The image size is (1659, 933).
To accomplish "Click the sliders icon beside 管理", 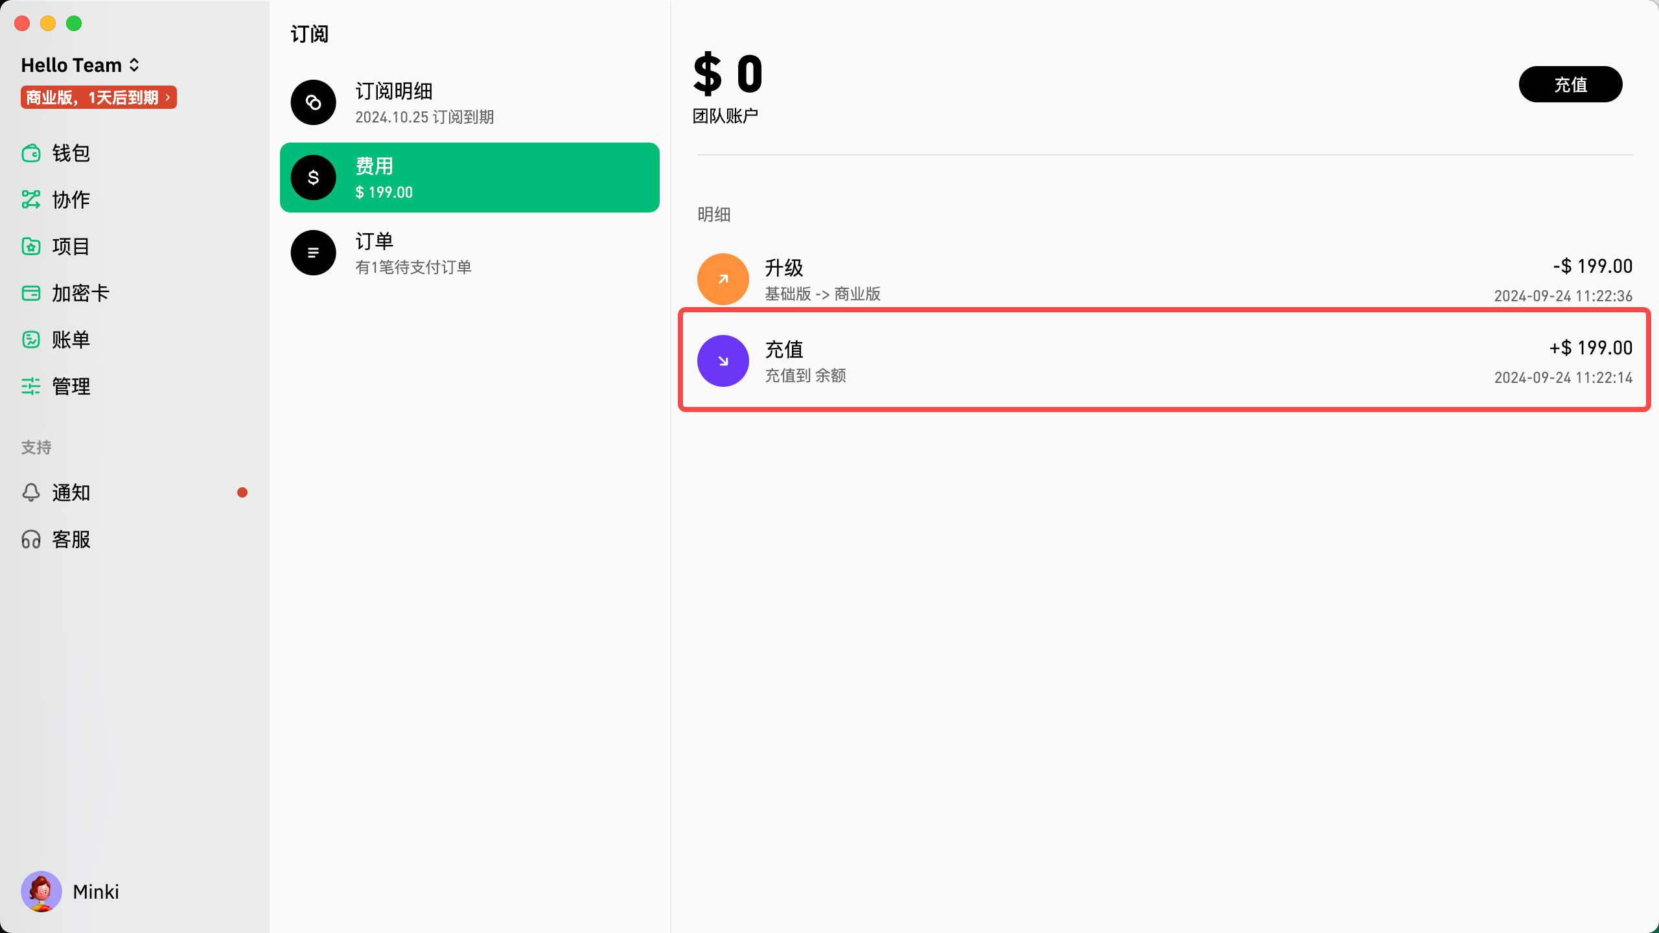I will [x=31, y=386].
